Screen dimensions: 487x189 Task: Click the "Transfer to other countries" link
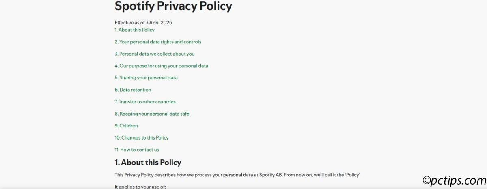click(x=145, y=101)
